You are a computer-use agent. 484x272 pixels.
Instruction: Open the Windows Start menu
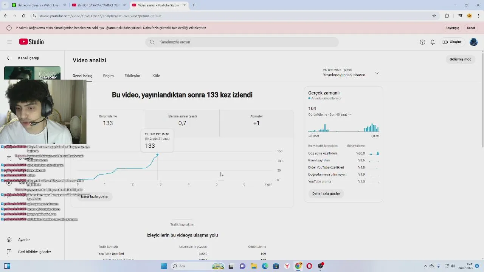164,266
